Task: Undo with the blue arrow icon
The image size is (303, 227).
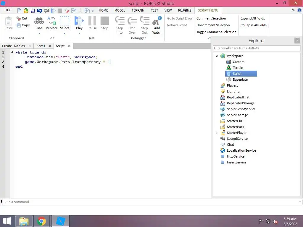Action: point(39,10)
